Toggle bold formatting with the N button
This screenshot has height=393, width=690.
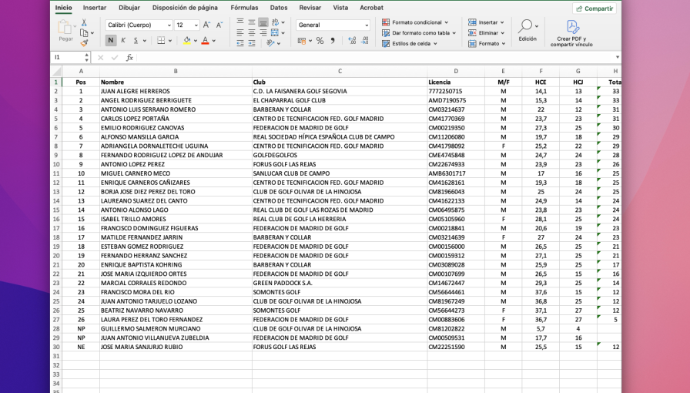111,41
